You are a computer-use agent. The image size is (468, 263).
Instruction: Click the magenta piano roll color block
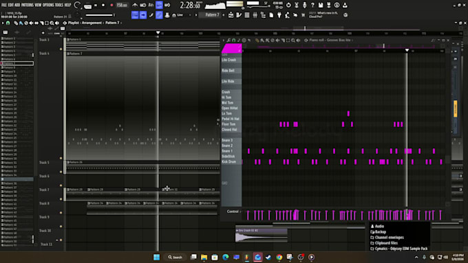pos(232,49)
